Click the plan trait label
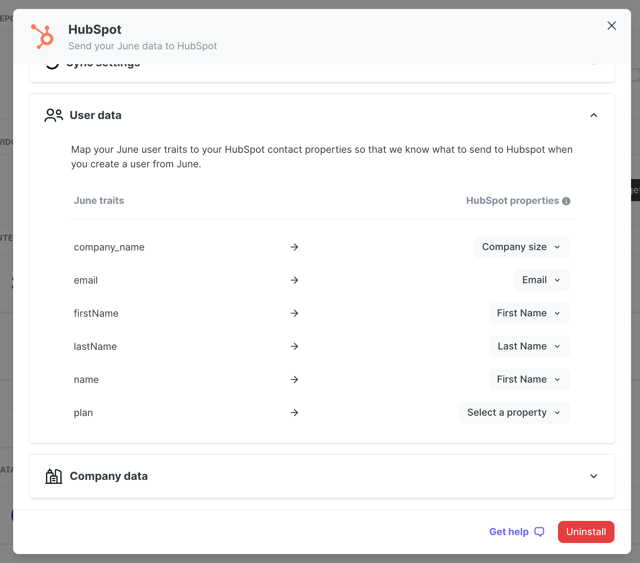The height and width of the screenshot is (563, 640). point(83,413)
